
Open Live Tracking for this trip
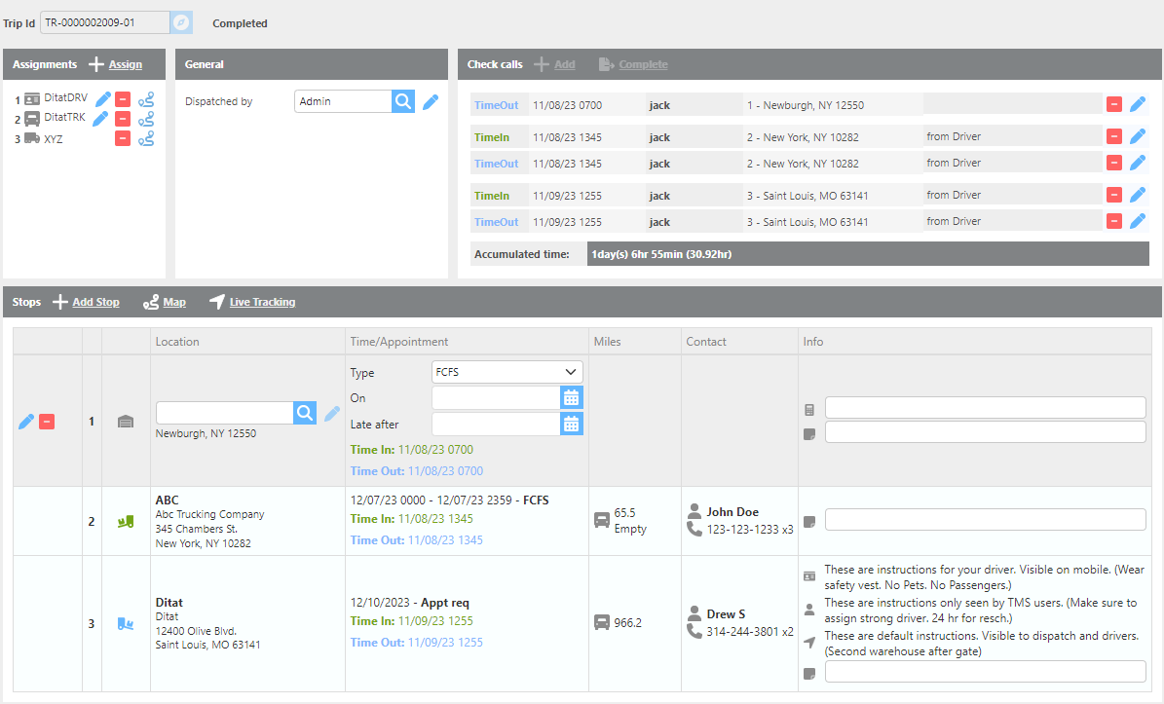262,302
